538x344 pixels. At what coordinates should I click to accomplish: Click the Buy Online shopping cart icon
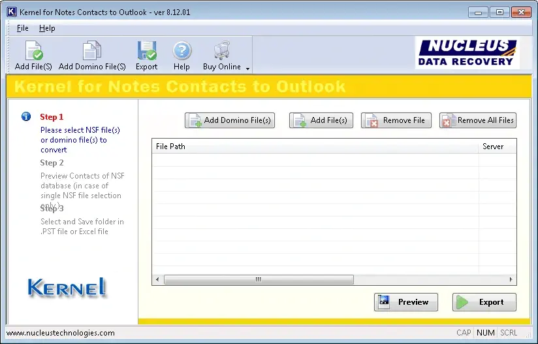222,50
